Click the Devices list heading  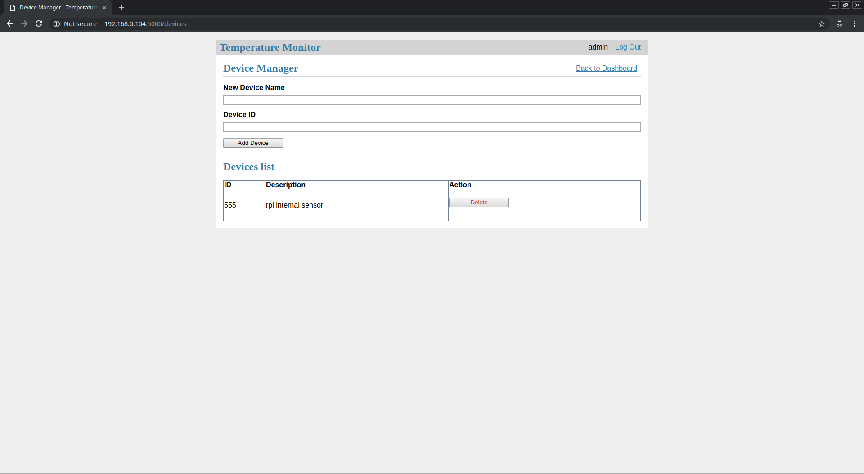click(x=249, y=167)
